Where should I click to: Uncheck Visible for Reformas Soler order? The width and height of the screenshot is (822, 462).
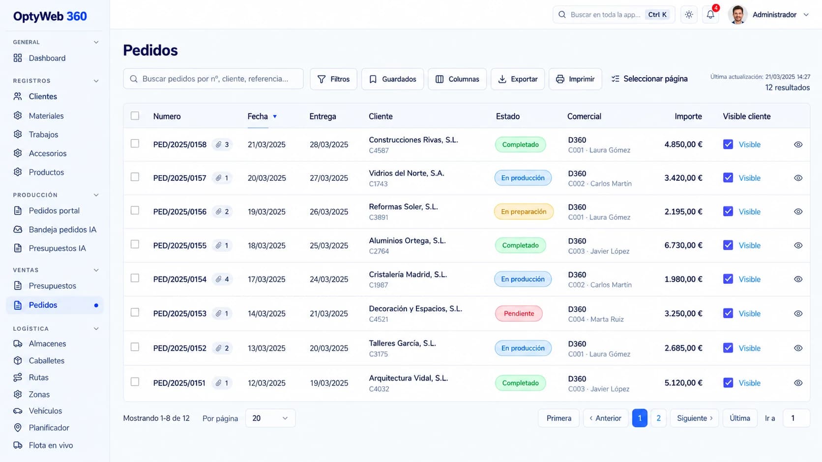[728, 211]
